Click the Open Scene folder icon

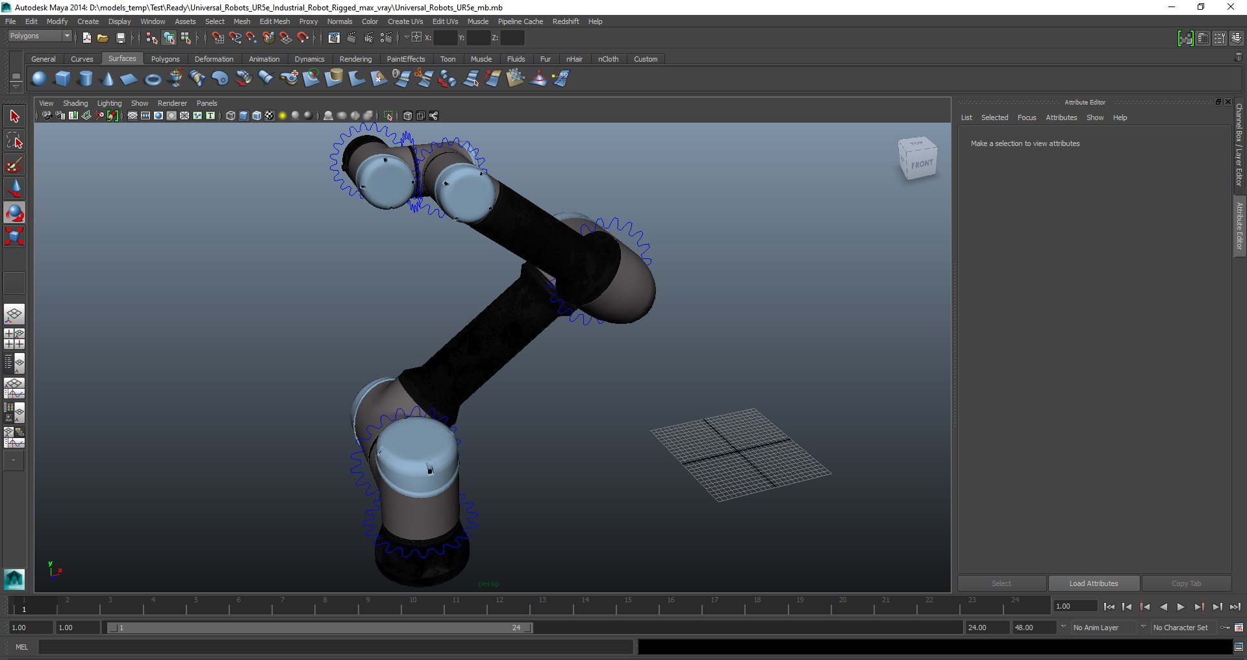103,38
